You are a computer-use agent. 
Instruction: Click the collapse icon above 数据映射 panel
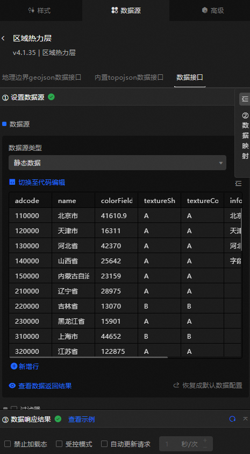245,99
